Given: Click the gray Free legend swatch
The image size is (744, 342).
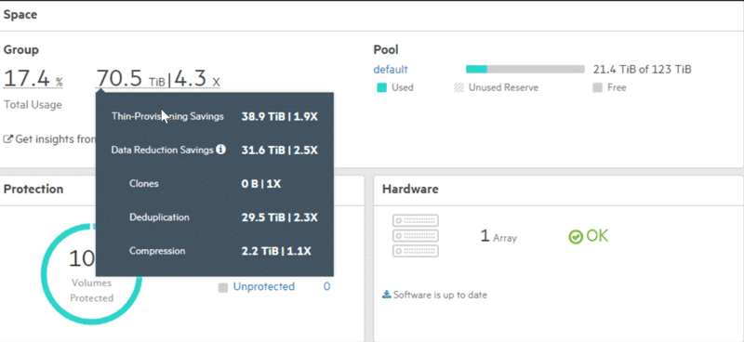Looking at the screenshot, I should (597, 87).
